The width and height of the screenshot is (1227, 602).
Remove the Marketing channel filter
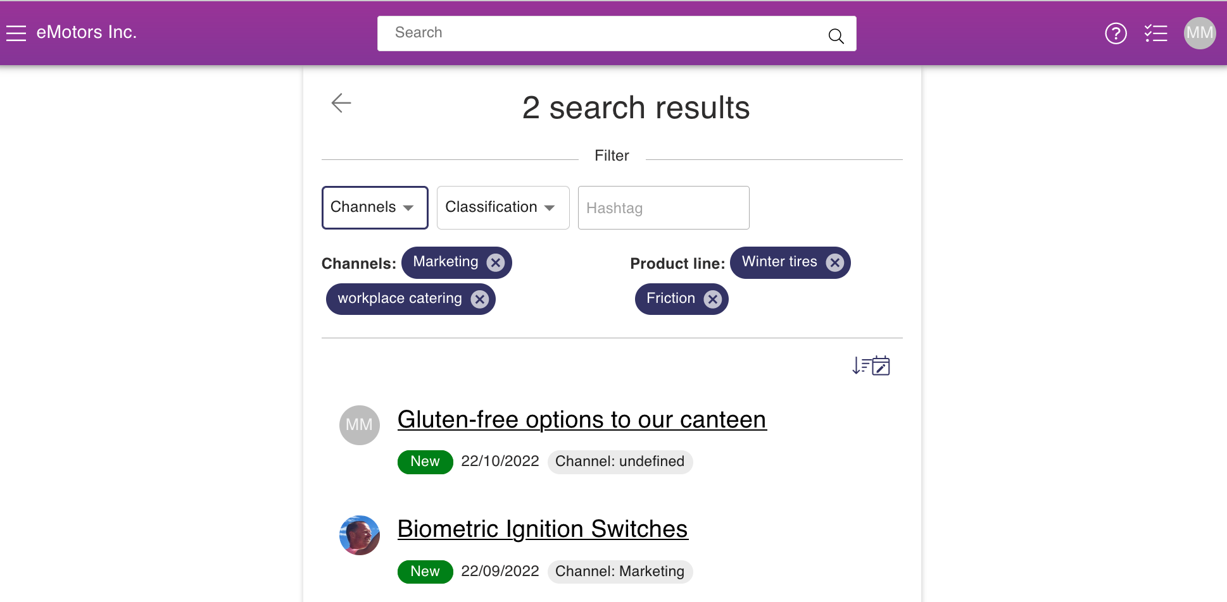496,262
